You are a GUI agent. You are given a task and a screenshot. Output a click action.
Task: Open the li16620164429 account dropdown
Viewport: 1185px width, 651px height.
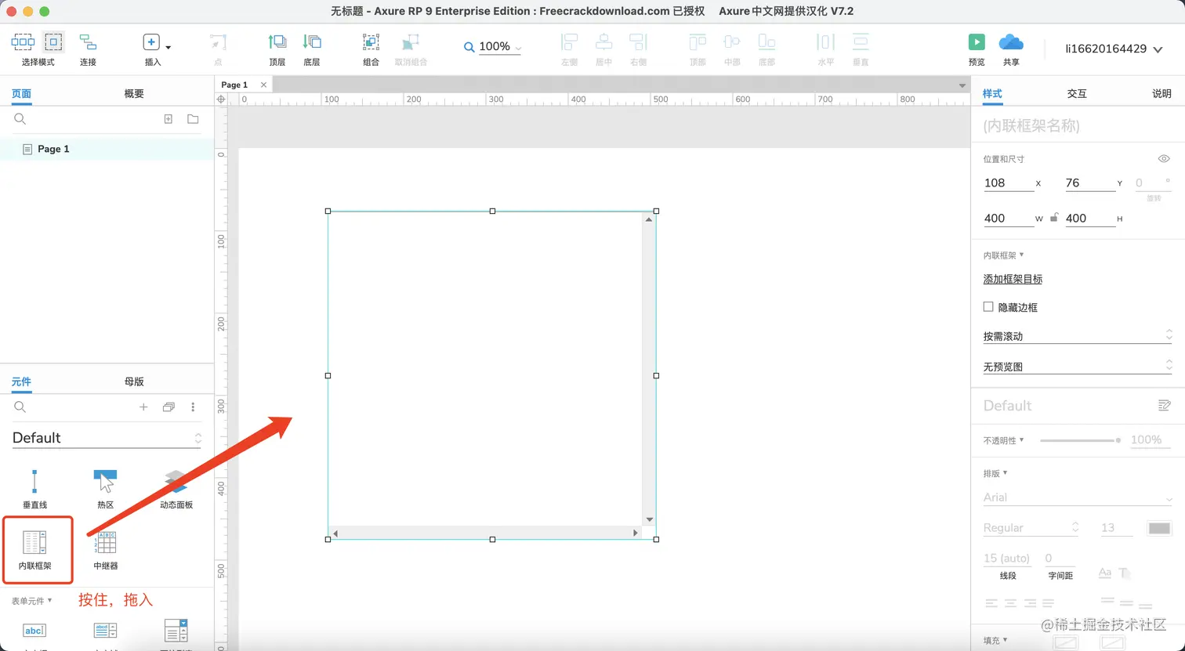(x=1113, y=49)
